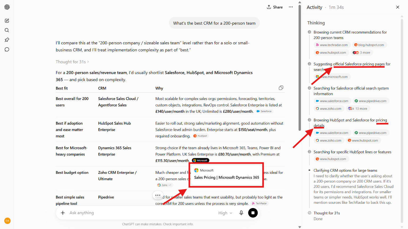Click the 'Salesforce Sales Cloud / Agentforce Sales' table cell

(118, 102)
